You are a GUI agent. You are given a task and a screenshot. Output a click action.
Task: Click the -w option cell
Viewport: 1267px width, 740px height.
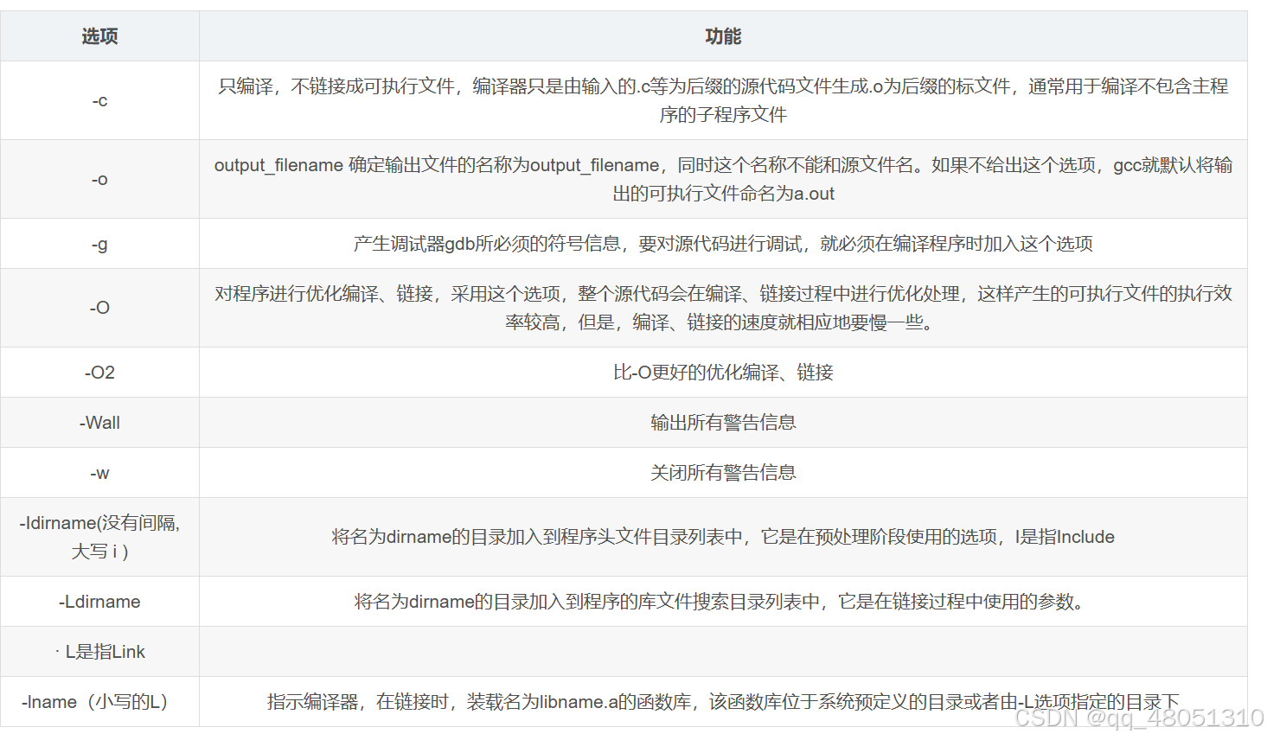coord(99,472)
